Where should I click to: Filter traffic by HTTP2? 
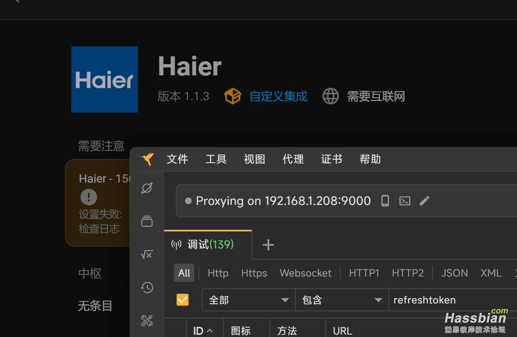click(408, 273)
